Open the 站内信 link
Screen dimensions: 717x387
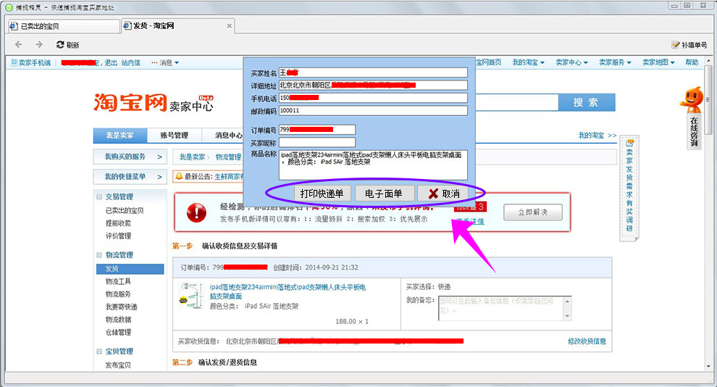click(x=131, y=62)
